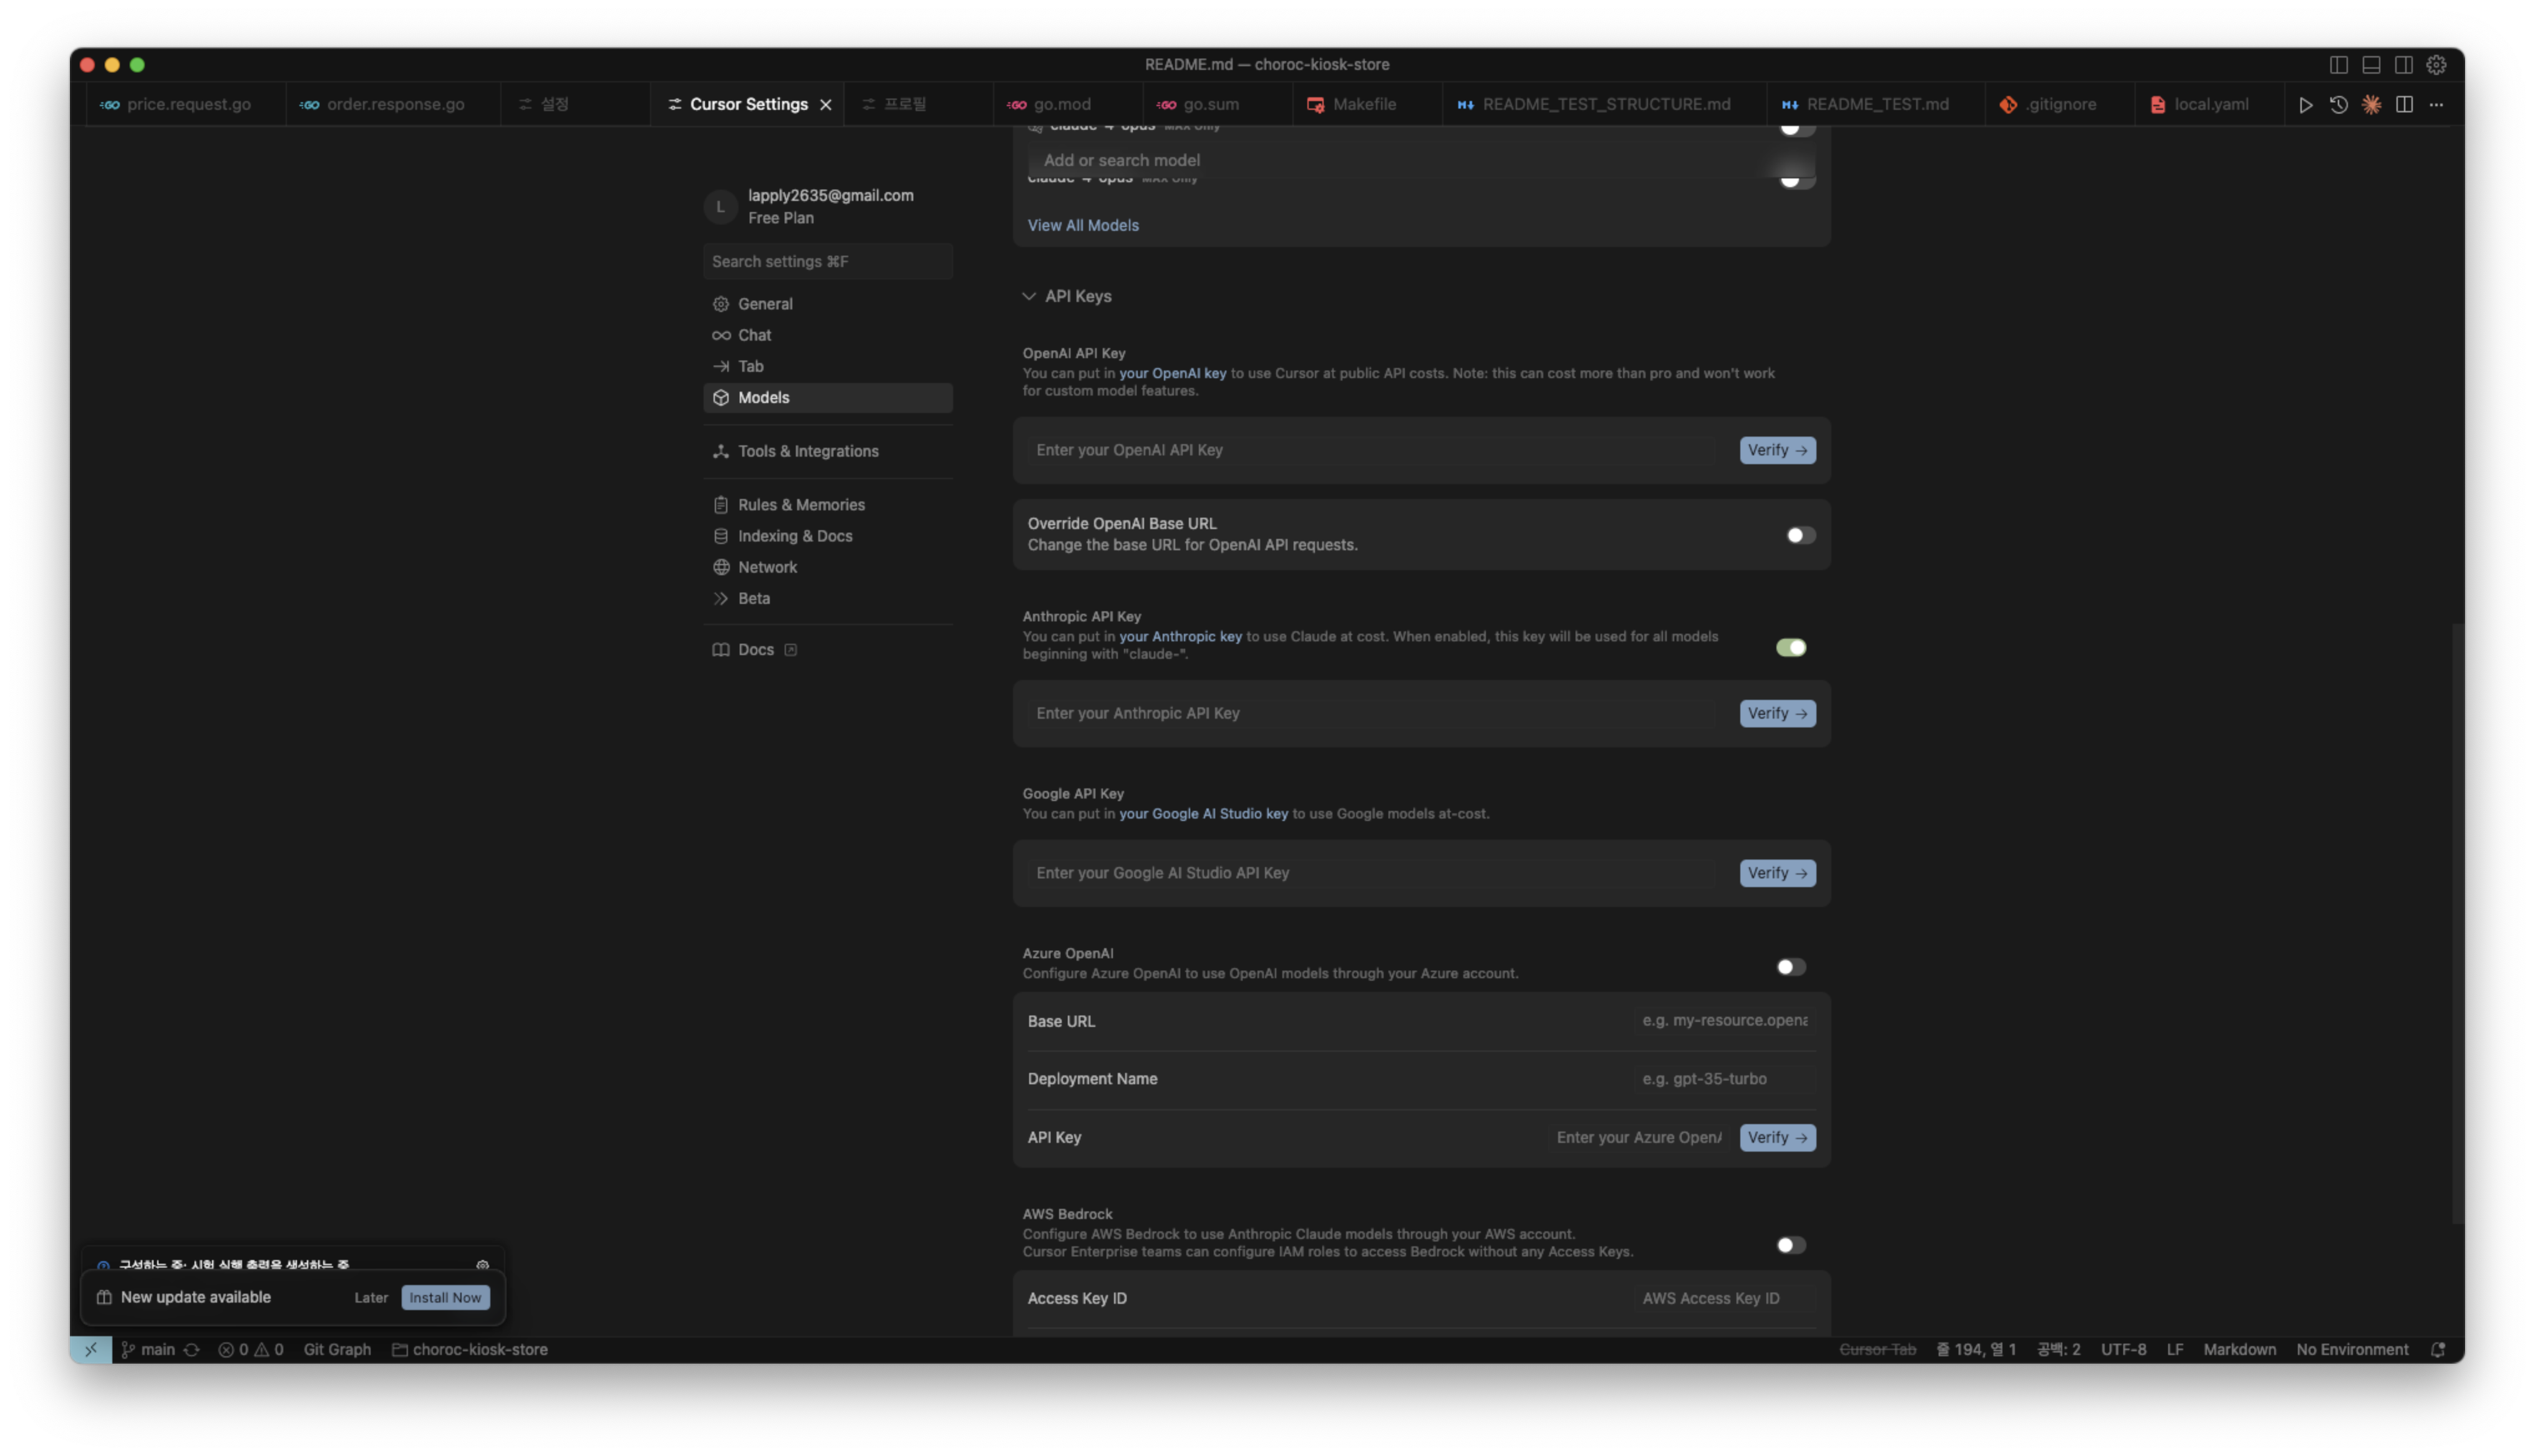Enable Override OpenAI Base URL toggle

point(1800,535)
